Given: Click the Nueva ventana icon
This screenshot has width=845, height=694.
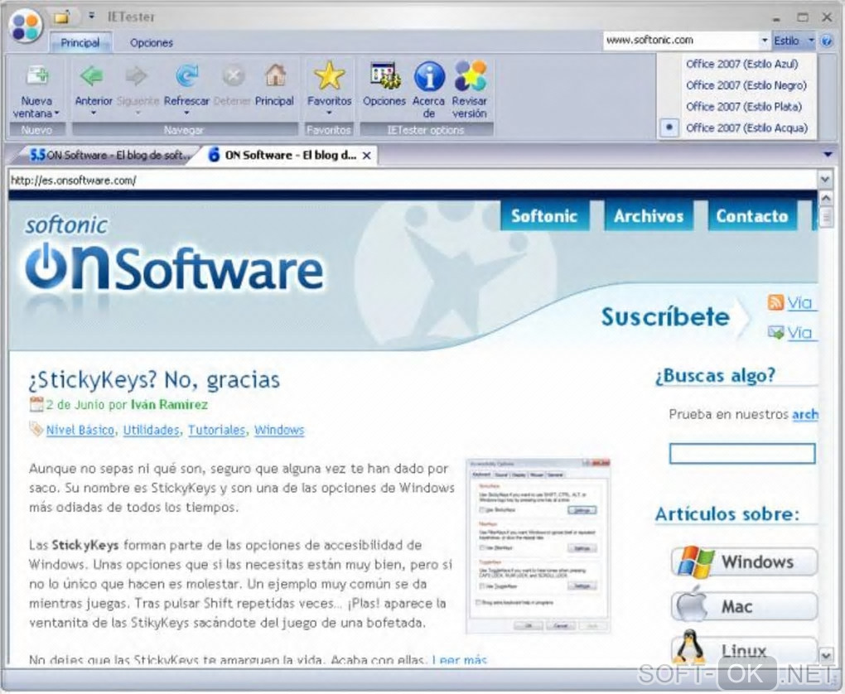Looking at the screenshot, I should pyautogui.click(x=36, y=76).
